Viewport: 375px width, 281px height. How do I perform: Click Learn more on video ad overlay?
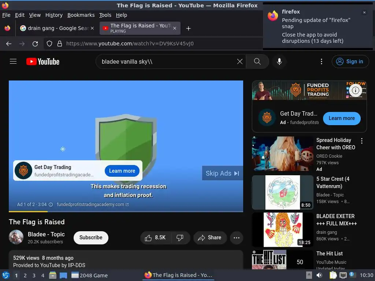(122, 171)
